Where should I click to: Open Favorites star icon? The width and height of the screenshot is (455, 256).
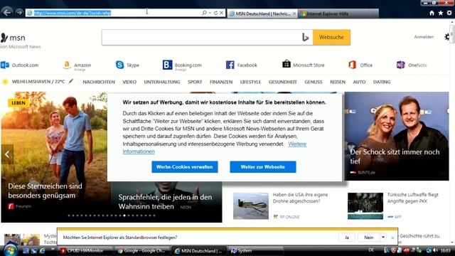[441, 13]
